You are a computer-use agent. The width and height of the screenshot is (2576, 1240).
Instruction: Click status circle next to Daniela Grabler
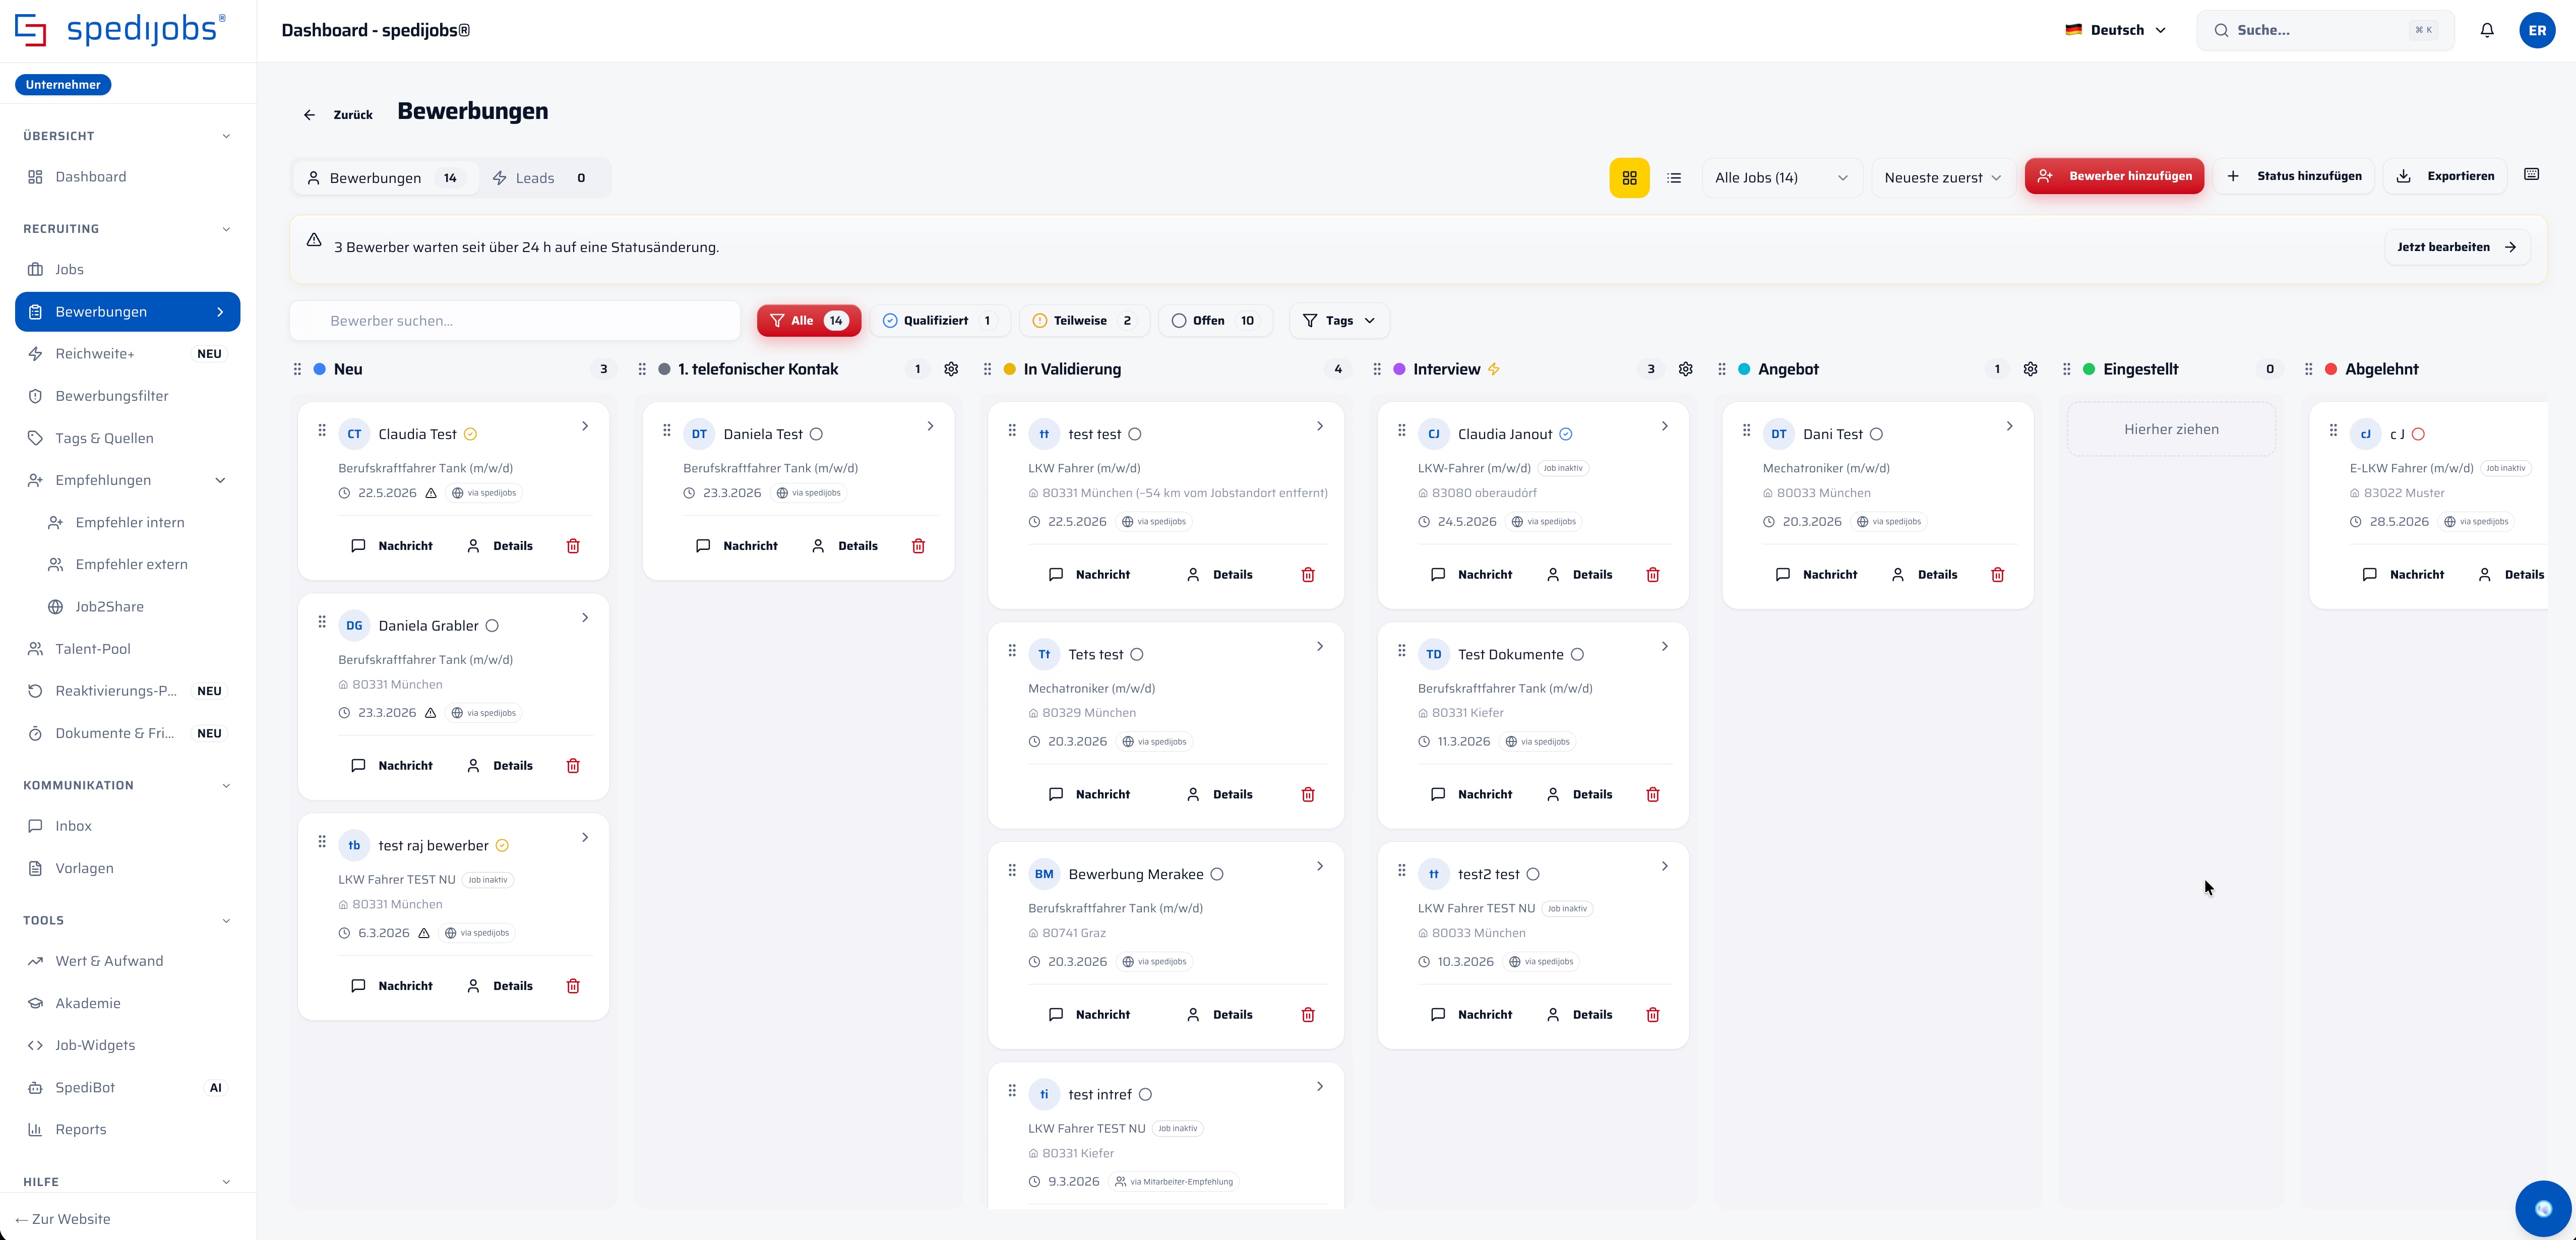tap(492, 626)
